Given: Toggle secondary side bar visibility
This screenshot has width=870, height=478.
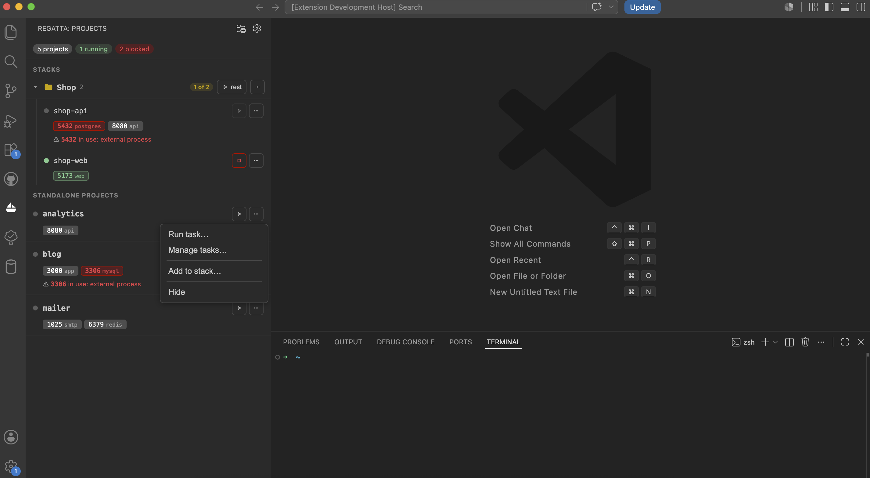Looking at the screenshot, I should pos(861,7).
